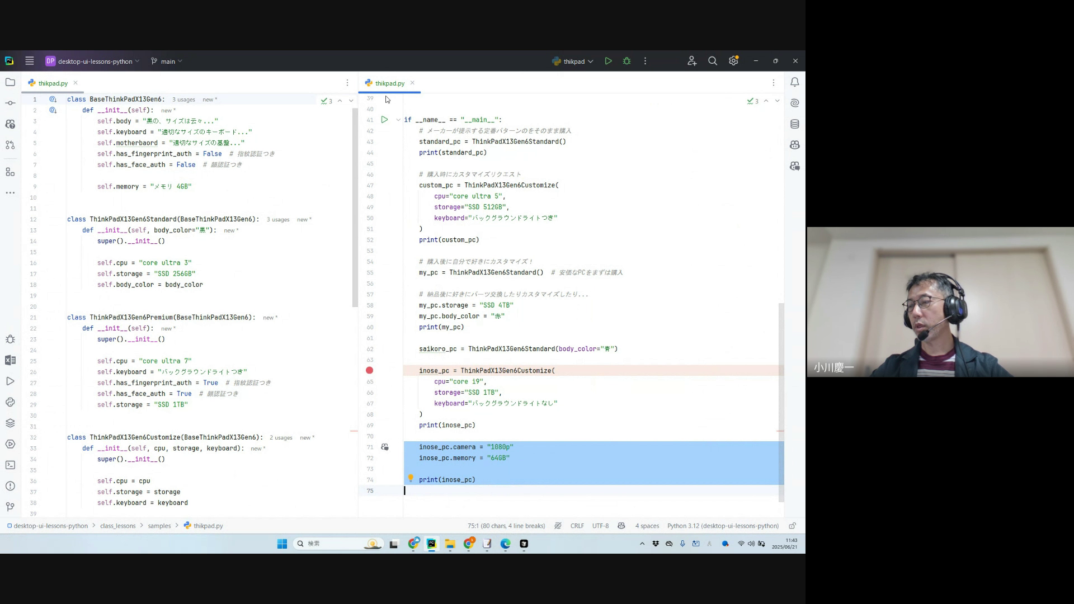Show the Notifications bell panel
1074x604 pixels.
794,82
